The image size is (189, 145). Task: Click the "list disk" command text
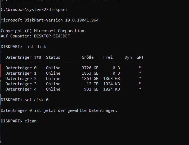coord(35,47)
